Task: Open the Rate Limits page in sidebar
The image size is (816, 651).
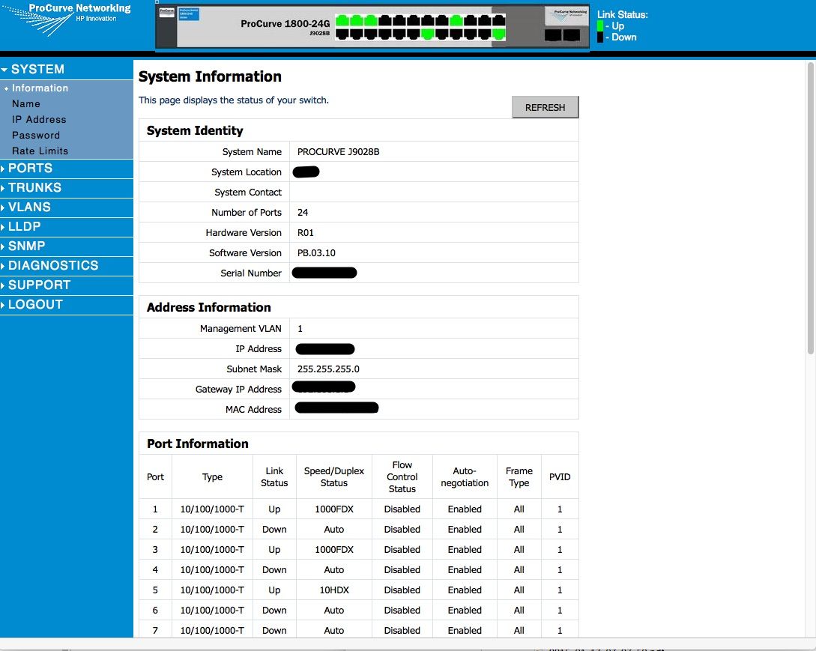Action: (x=40, y=151)
